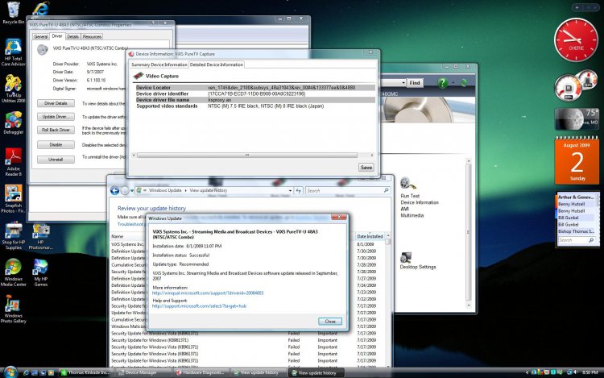The height and width of the screenshot is (378, 604).
Task: Click the Date Installed column header
Action: pos(370,236)
